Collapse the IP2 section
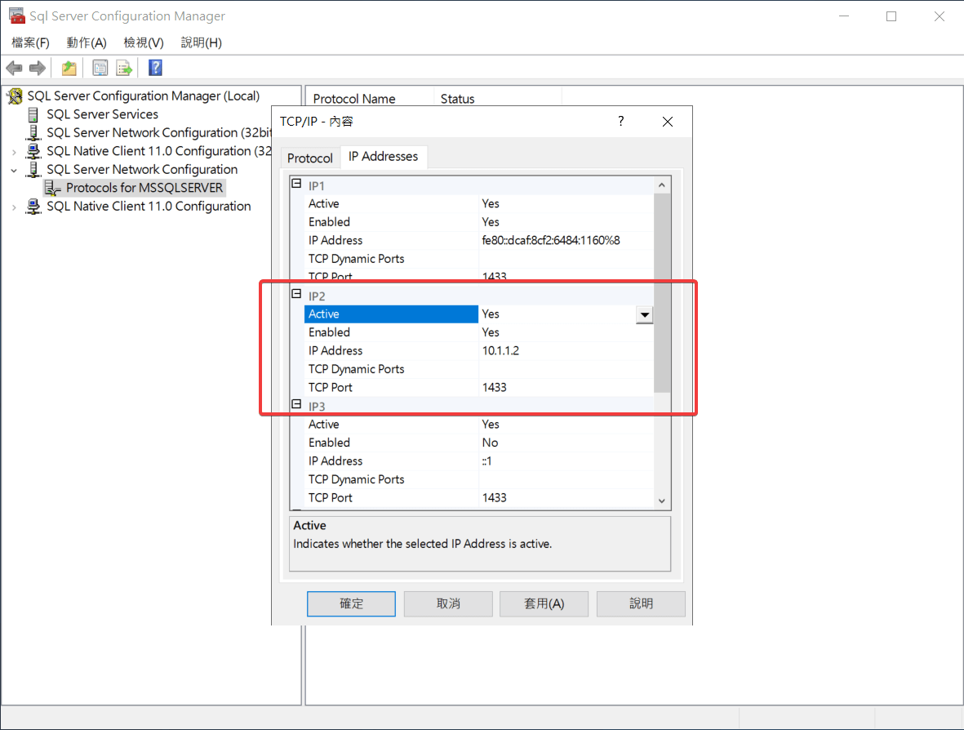The width and height of the screenshot is (964, 730). coord(296,296)
